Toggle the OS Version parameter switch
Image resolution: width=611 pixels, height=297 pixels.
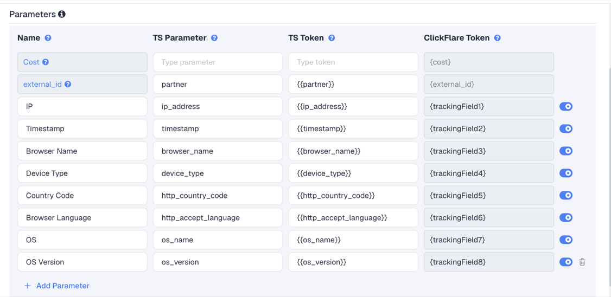tap(566, 262)
